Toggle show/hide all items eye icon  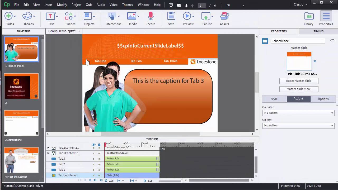(93, 145)
